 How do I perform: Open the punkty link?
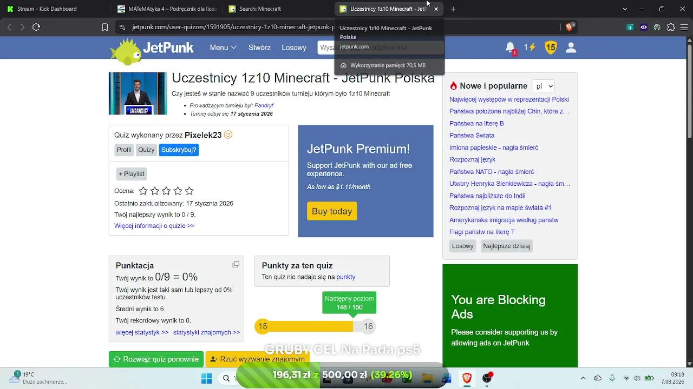346,277
